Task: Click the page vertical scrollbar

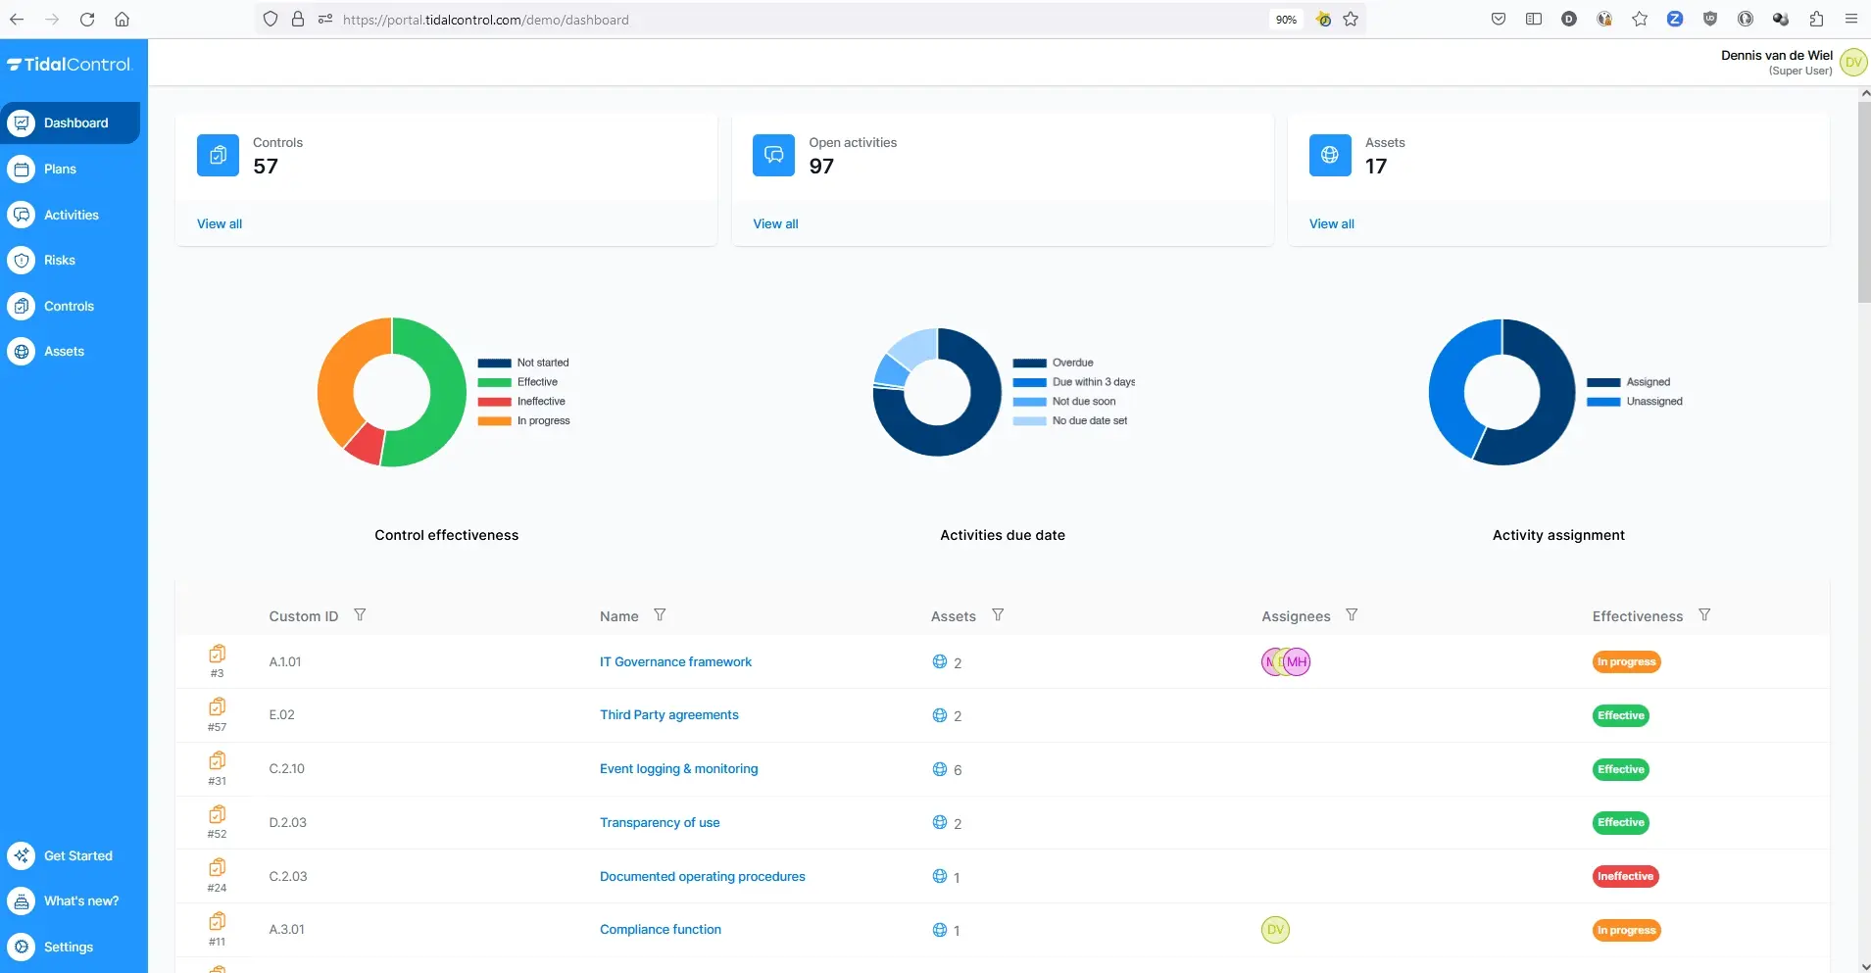Action: [x=1864, y=201]
